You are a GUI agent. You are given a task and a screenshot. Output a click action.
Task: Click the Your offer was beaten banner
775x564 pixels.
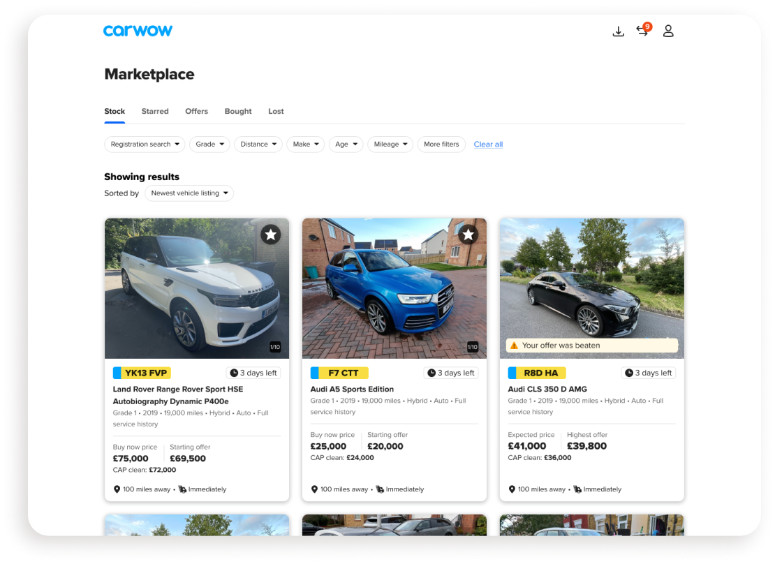coord(591,346)
